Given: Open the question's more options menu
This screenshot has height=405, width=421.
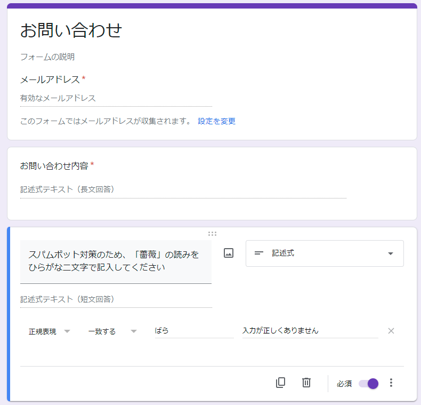Looking at the screenshot, I should pos(391,383).
